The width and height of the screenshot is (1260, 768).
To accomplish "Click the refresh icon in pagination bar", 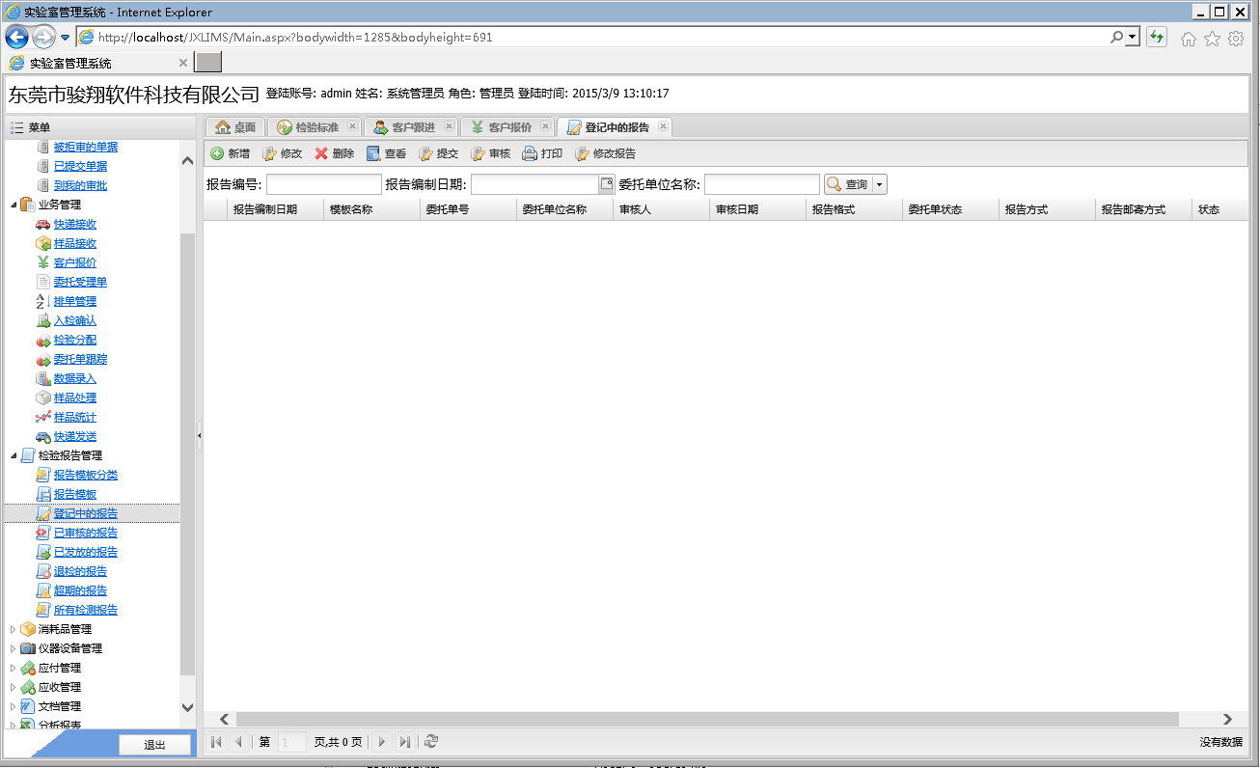I will click(x=431, y=742).
